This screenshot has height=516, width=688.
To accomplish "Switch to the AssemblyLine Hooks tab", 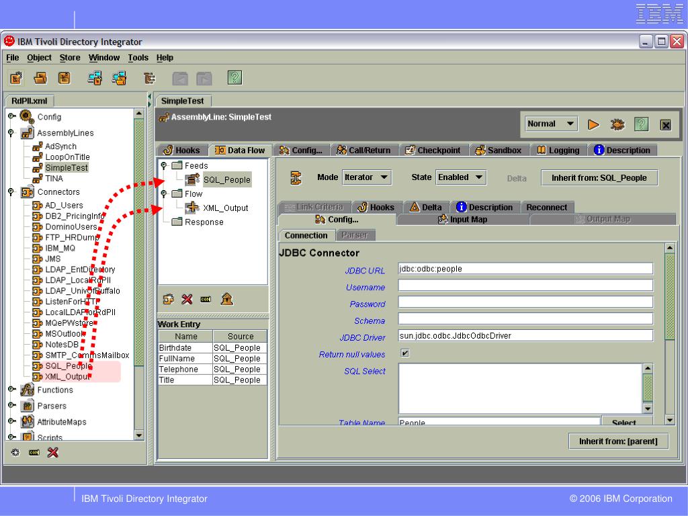I will (181, 150).
